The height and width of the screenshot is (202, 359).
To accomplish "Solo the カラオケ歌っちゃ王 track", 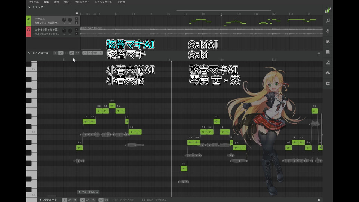I will 77,34.
